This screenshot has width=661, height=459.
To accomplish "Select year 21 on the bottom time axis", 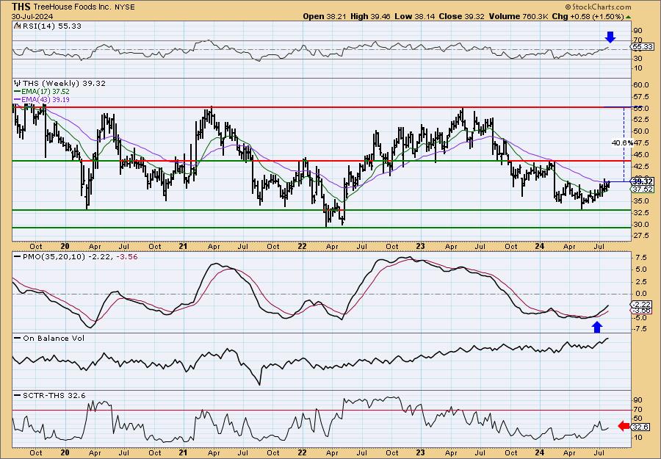I will 183,452.
